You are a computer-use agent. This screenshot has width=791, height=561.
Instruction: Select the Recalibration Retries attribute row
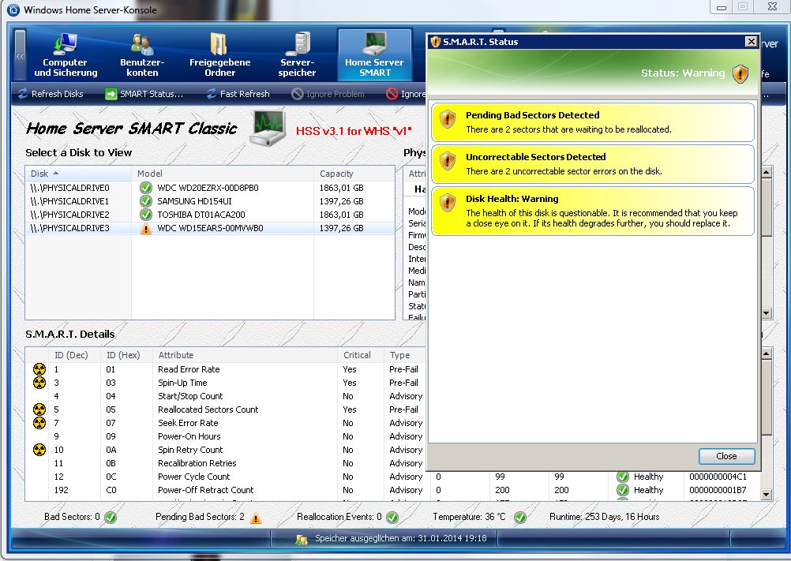[226, 463]
